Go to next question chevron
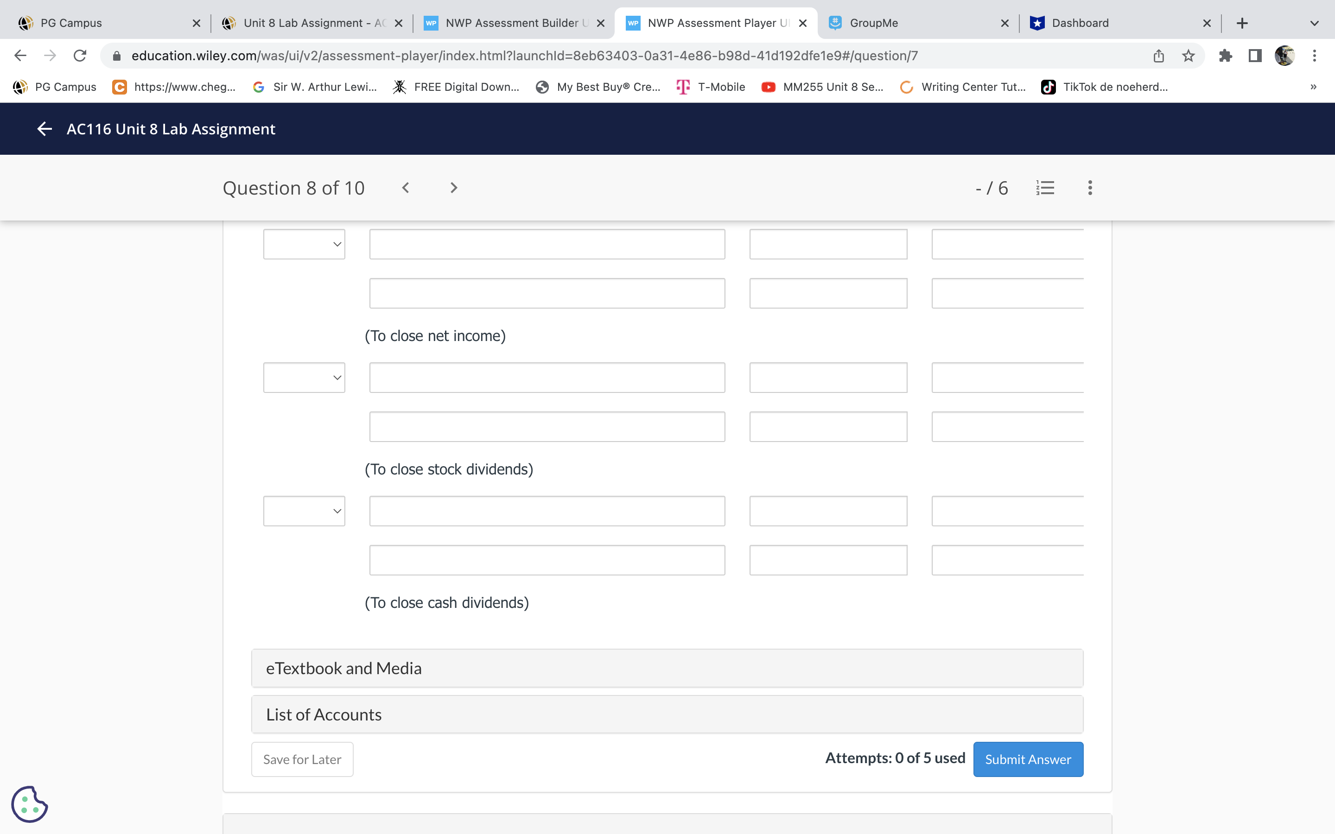1335x834 pixels. (x=453, y=188)
